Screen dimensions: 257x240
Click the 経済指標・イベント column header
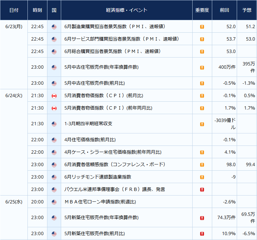point(127,10)
